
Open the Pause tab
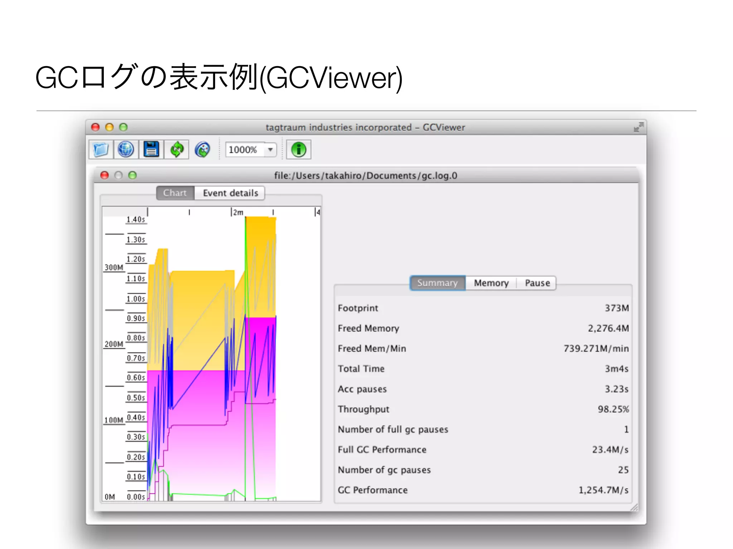point(537,283)
